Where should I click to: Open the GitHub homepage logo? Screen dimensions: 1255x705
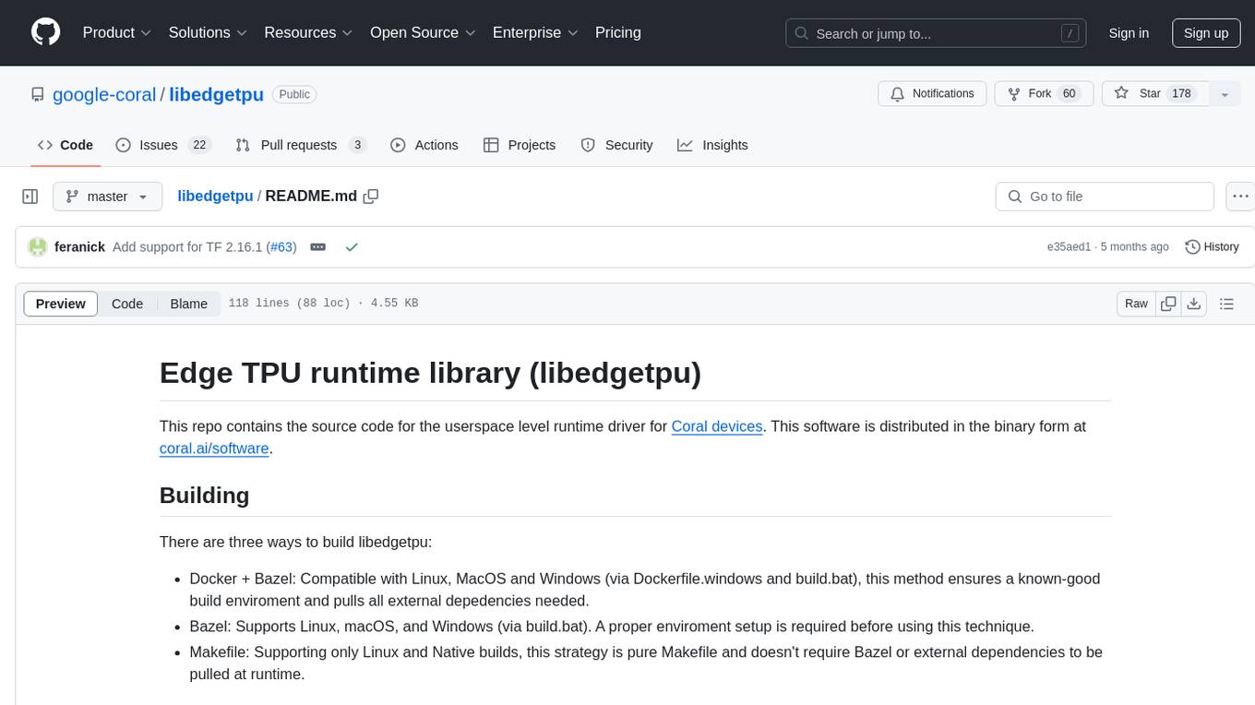coord(45,32)
